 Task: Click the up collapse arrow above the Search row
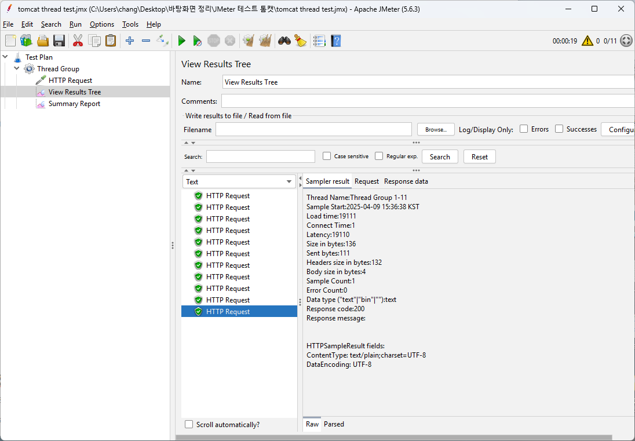point(187,143)
